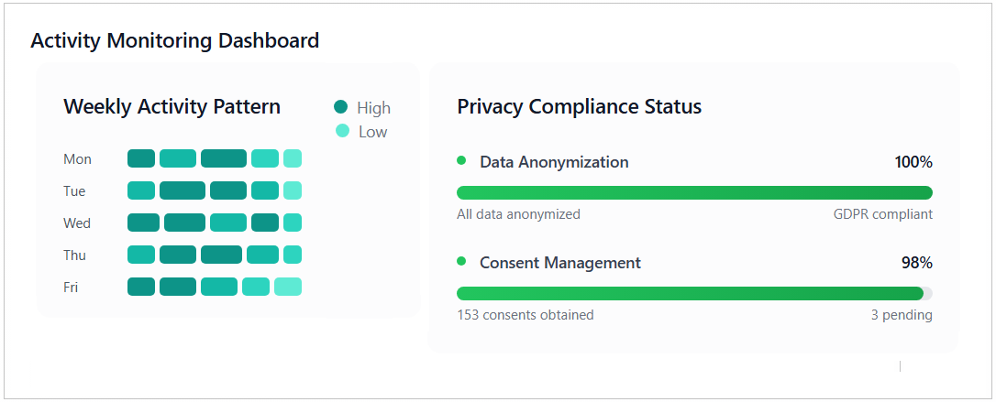Click the green dot beside Data Anonymization
The height and width of the screenshot is (402, 996).
pos(461,161)
